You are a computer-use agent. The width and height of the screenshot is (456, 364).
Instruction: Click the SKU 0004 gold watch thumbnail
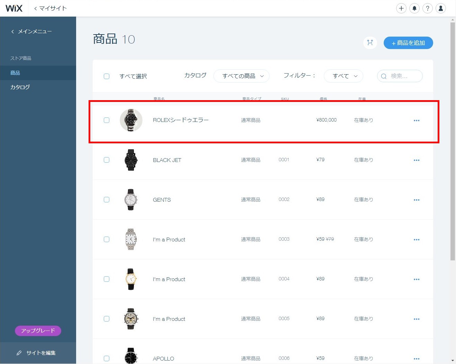[131, 279]
